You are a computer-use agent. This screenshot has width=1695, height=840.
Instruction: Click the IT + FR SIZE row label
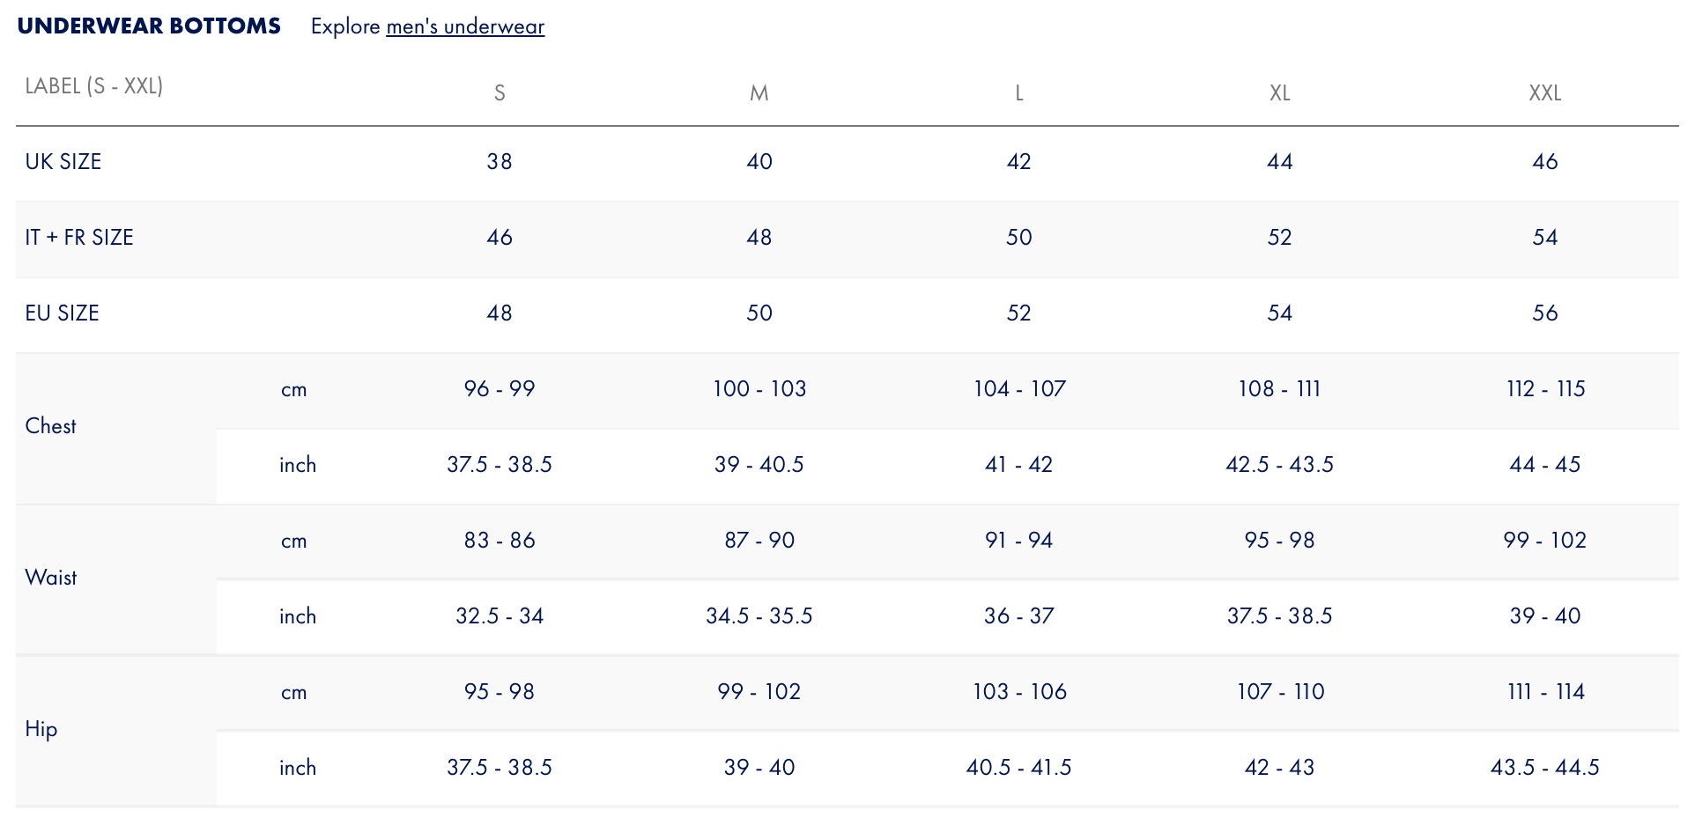[79, 238]
